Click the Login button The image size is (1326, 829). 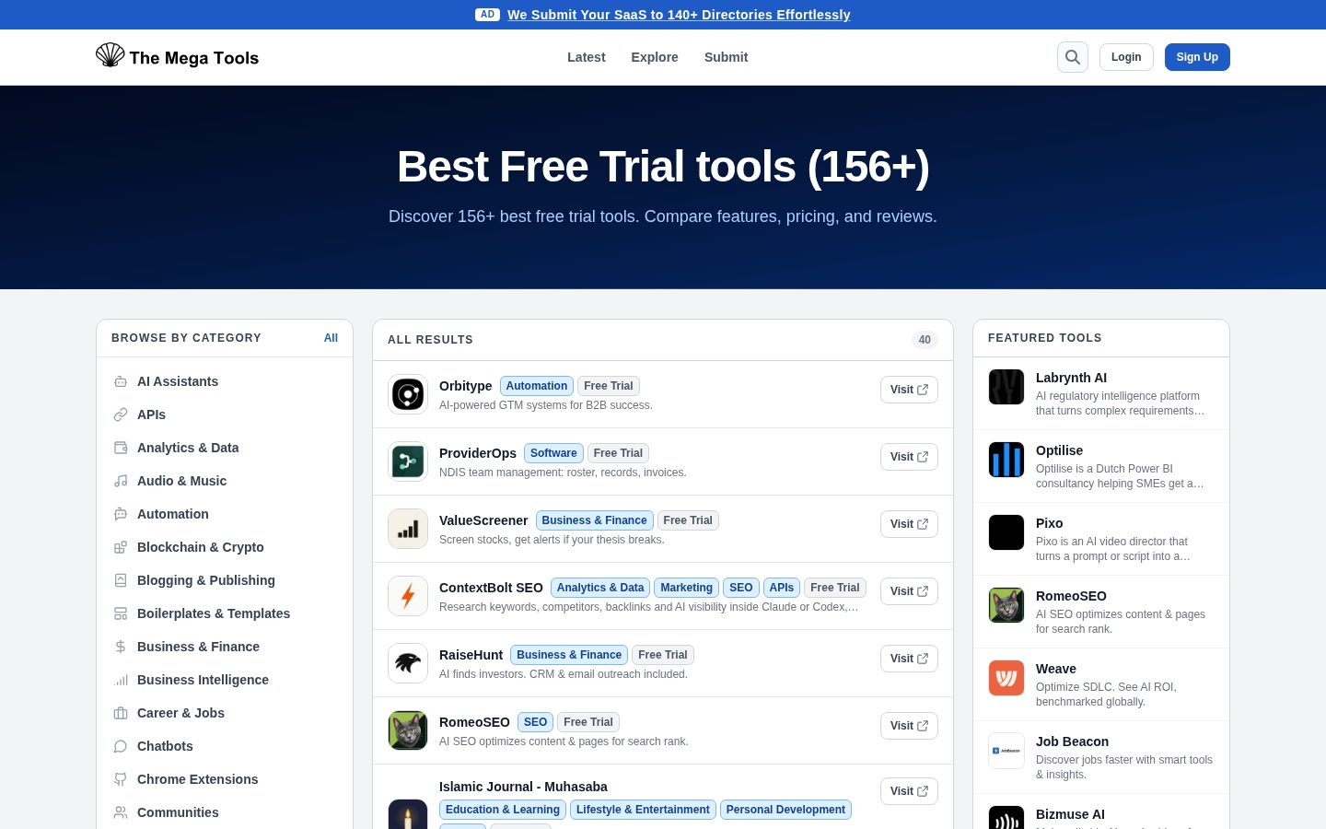pos(1126,57)
